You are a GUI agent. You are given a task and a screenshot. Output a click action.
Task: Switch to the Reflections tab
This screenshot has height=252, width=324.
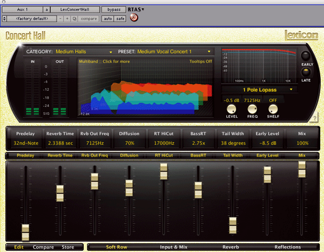coord(288,247)
